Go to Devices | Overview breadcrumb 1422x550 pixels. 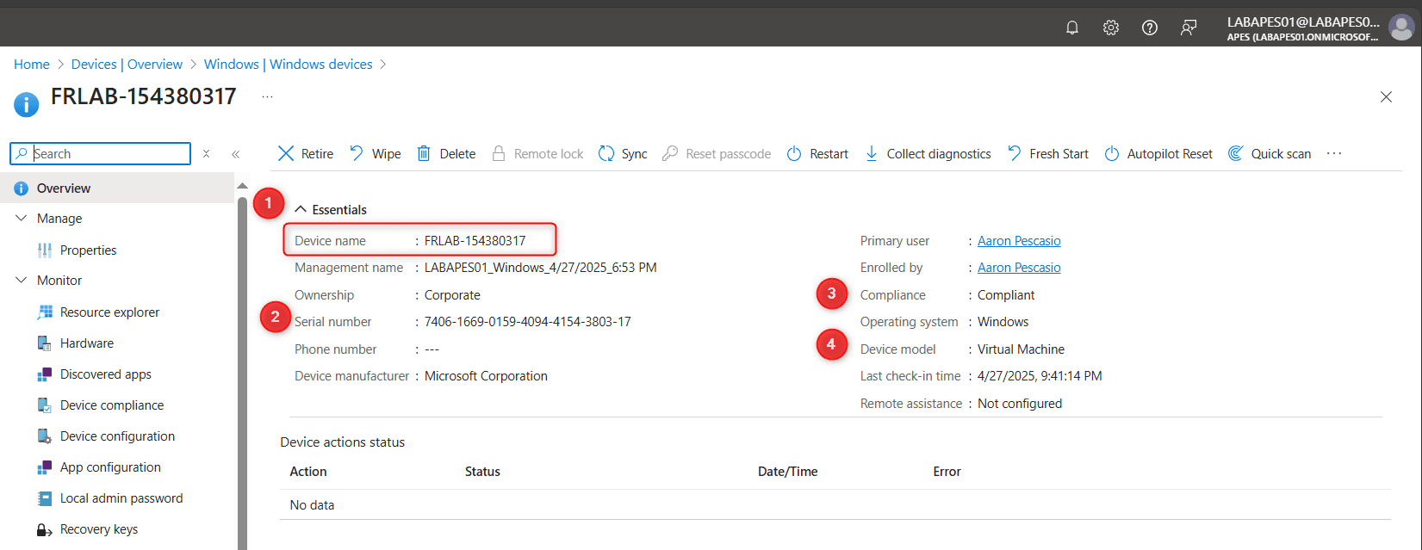(127, 65)
